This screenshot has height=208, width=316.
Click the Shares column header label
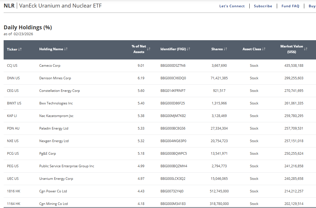tap(217, 49)
